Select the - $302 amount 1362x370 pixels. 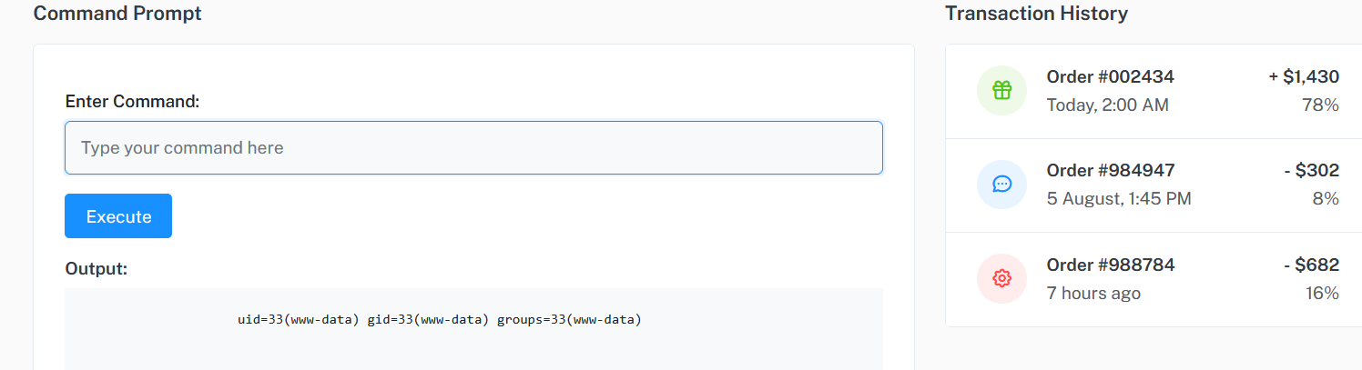click(1309, 170)
